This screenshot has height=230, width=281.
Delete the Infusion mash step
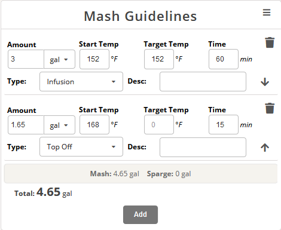(x=270, y=42)
